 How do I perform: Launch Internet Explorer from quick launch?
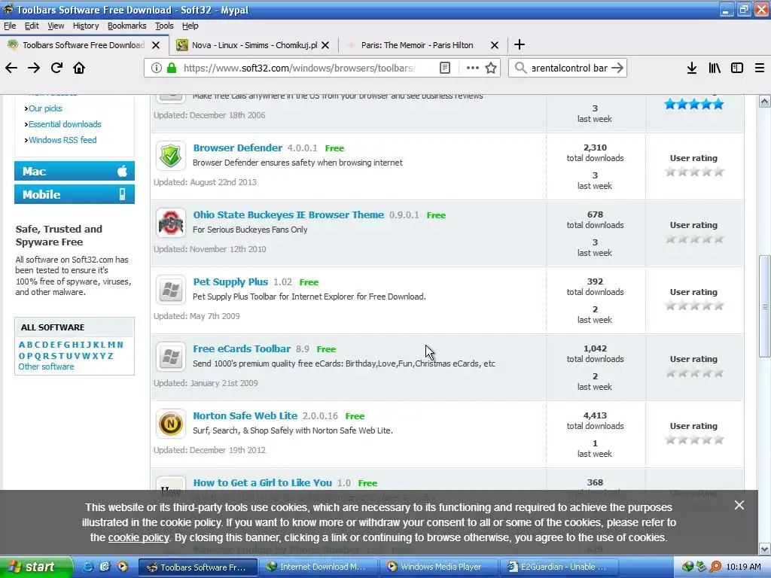pyautogui.click(x=87, y=567)
